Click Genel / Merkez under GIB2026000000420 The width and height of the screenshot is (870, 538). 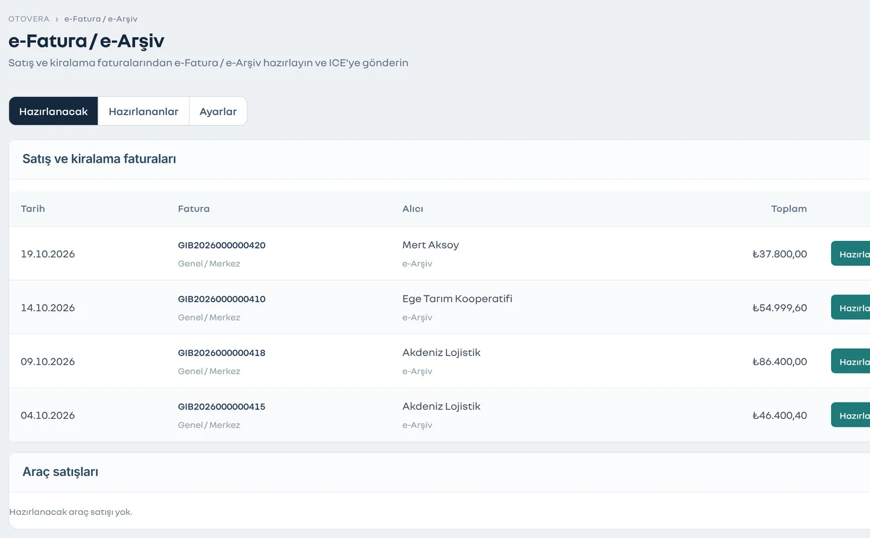pos(209,263)
